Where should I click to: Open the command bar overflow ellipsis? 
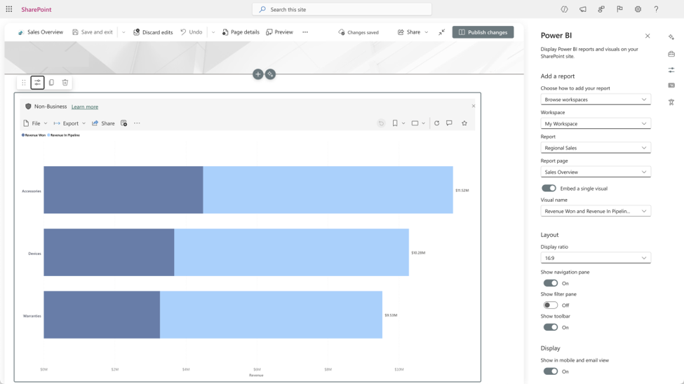(305, 32)
